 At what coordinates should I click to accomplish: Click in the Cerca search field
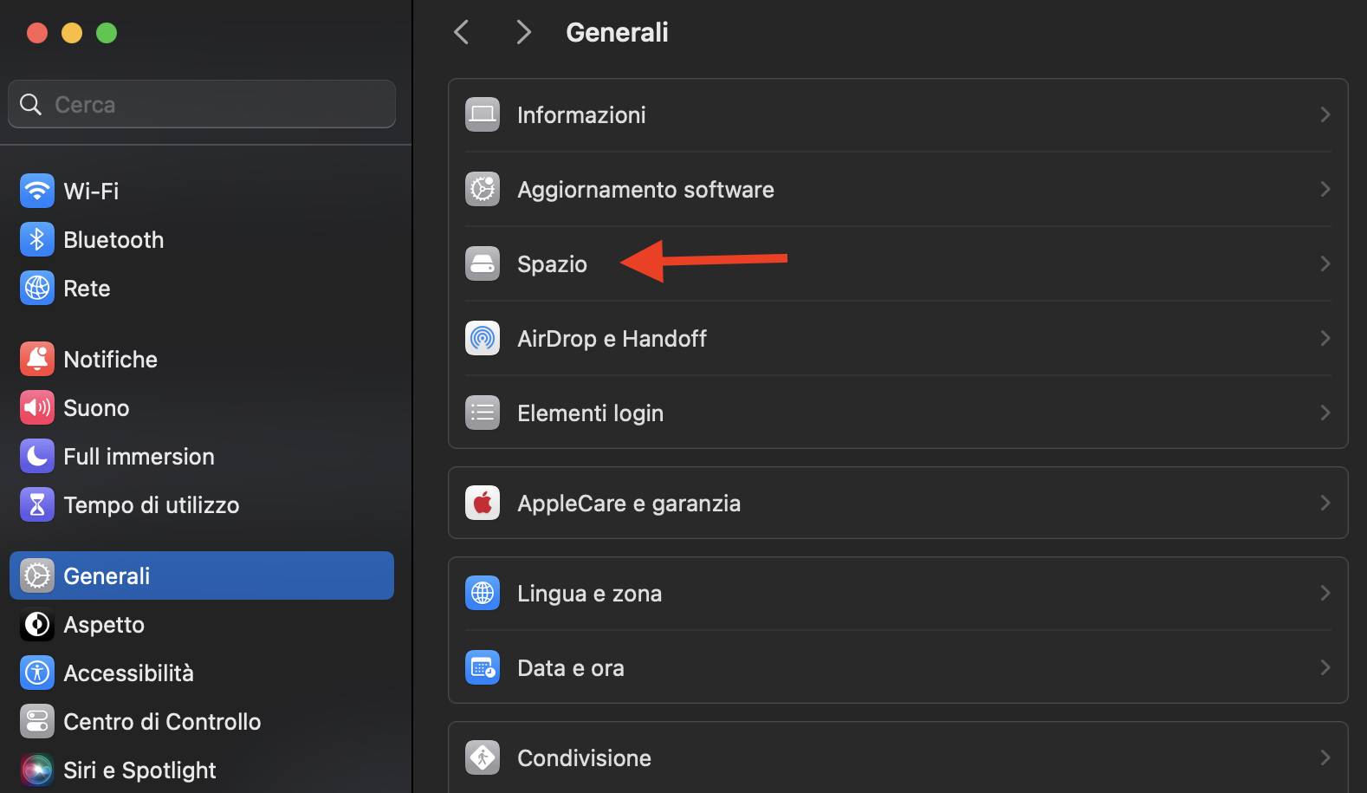[202, 104]
